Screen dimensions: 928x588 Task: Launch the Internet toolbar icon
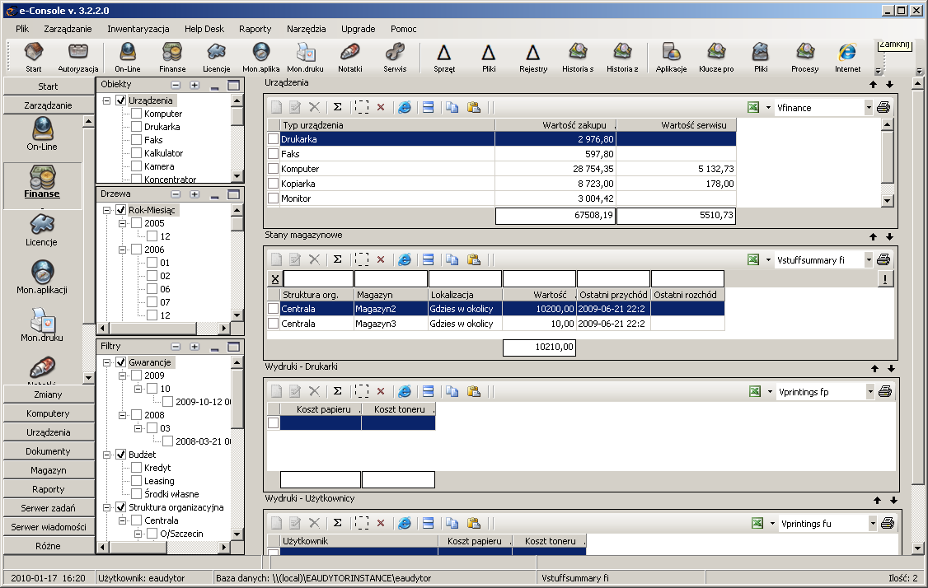point(847,58)
